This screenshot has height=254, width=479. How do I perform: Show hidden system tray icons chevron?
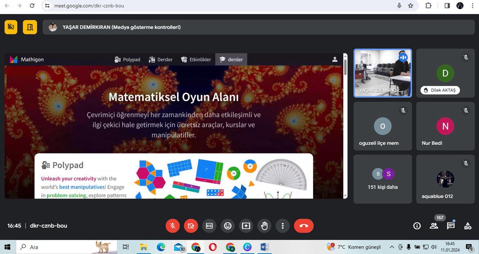(392, 247)
